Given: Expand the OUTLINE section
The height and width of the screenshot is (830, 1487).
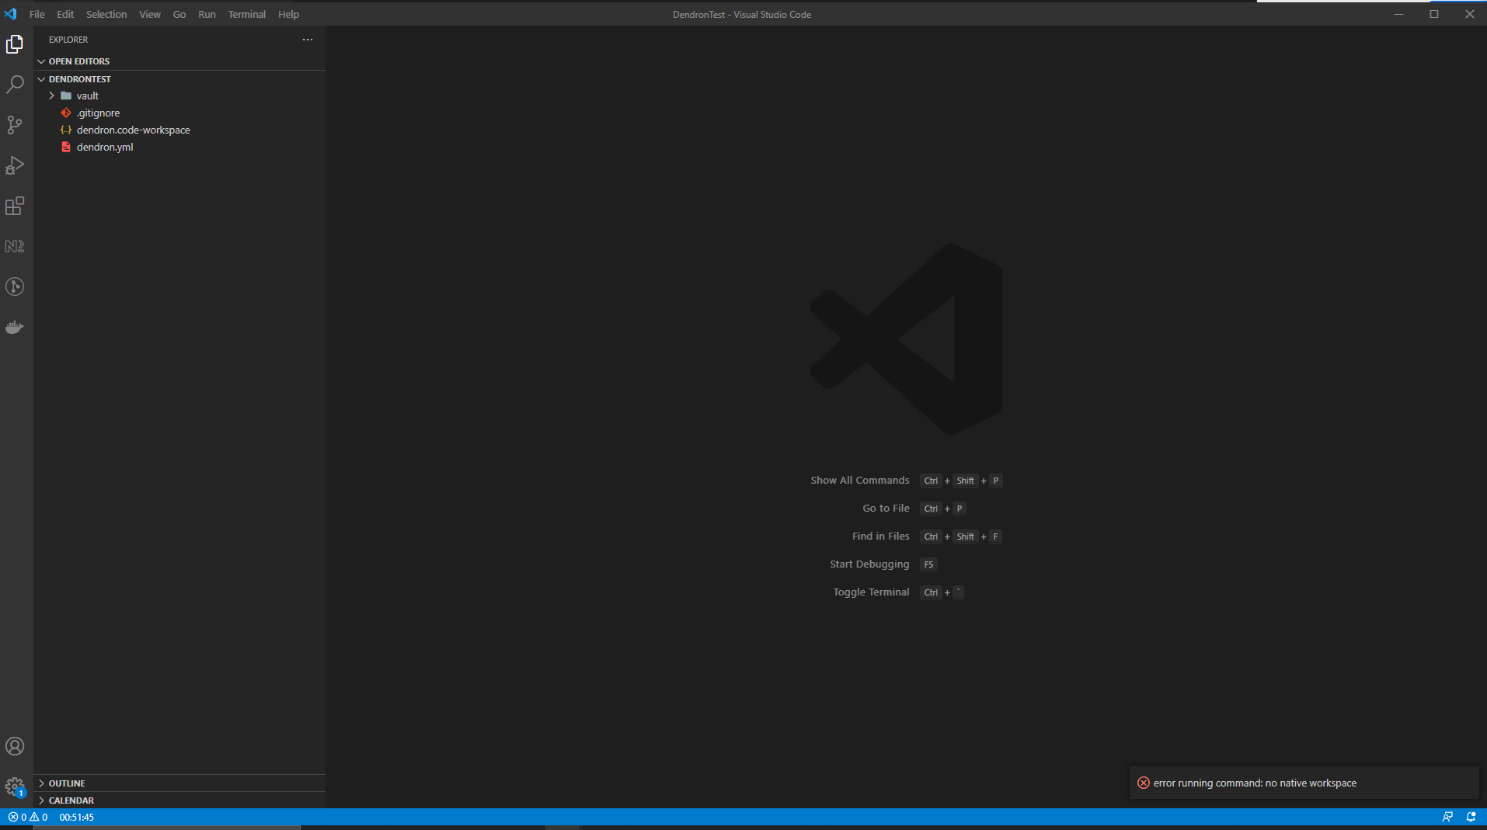Looking at the screenshot, I should click(66, 783).
